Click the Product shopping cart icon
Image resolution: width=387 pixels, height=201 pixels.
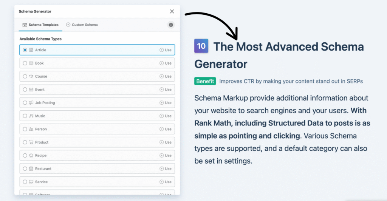[x=31, y=142]
